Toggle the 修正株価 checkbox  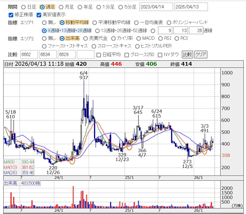click(x=11, y=15)
